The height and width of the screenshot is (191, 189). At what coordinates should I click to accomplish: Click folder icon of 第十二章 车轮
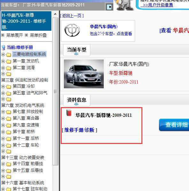coord(9,145)
